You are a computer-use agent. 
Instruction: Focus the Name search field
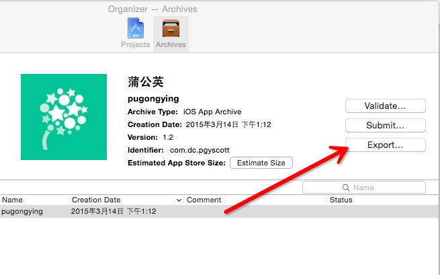click(364, 188)
